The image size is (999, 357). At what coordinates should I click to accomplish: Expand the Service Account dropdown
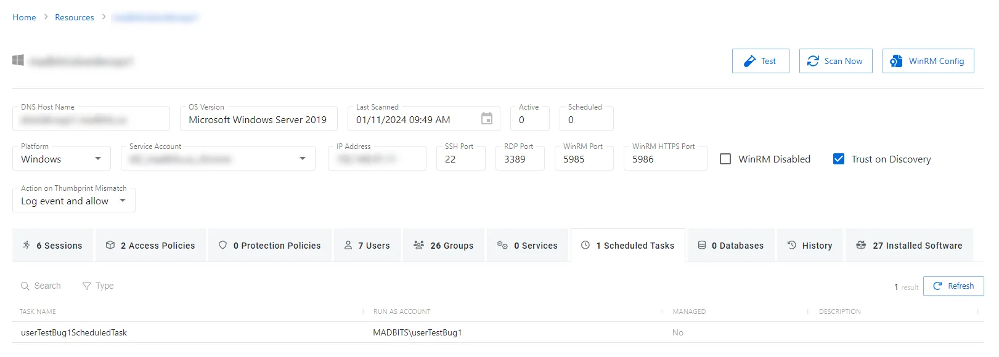coord(218,158)
